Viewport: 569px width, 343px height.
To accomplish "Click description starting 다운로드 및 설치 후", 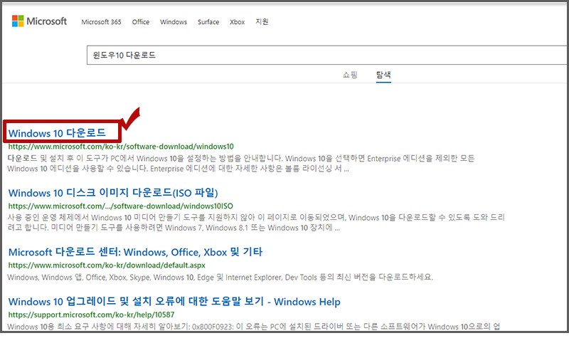I will 241,164.
